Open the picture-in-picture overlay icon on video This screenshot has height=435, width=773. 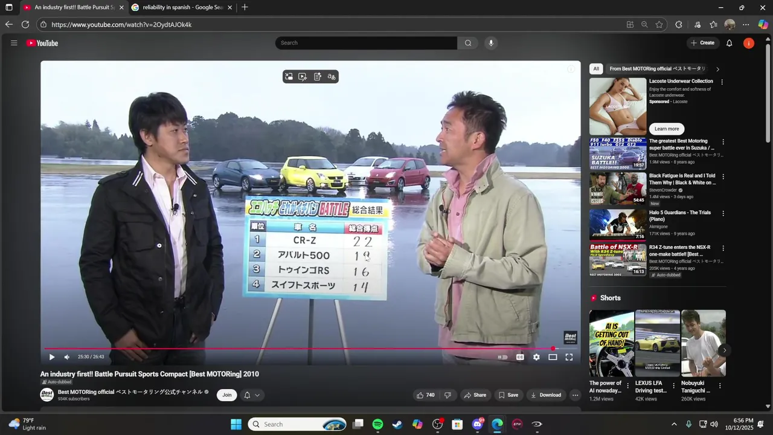pos(289,77)
